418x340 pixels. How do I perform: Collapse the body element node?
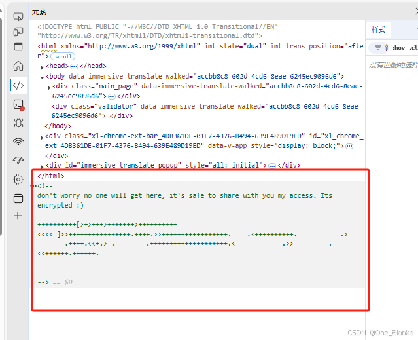tap(42, 77)
